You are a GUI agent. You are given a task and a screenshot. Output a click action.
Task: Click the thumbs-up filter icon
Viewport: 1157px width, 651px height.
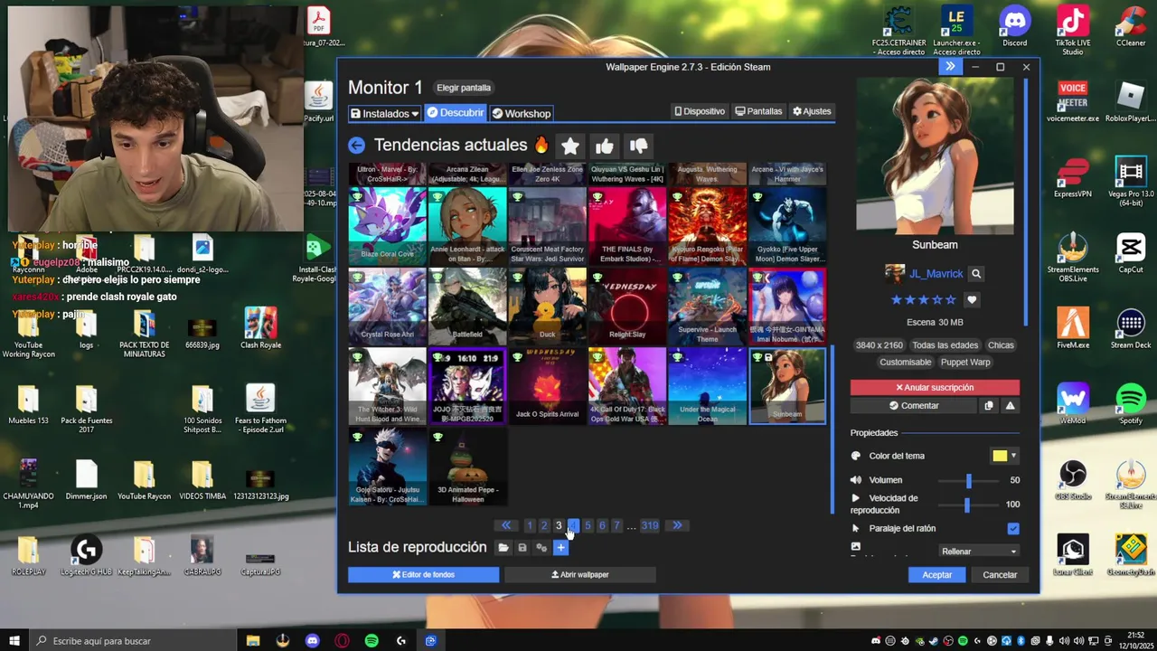click(605, 146)
